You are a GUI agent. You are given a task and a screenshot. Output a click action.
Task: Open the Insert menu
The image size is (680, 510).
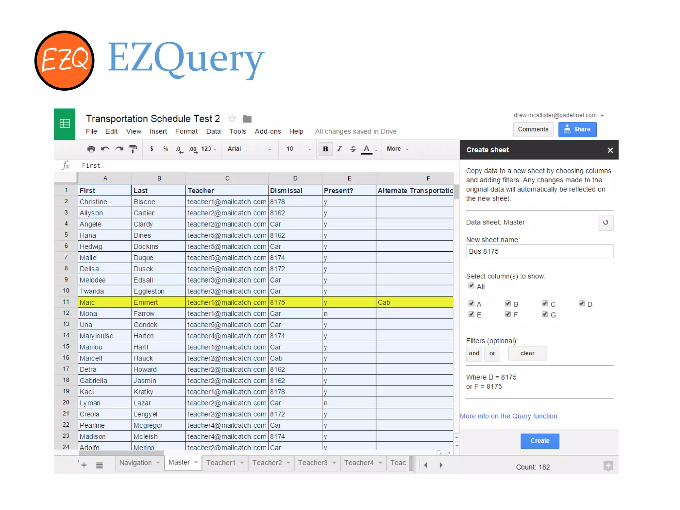[x=158, y=131]
